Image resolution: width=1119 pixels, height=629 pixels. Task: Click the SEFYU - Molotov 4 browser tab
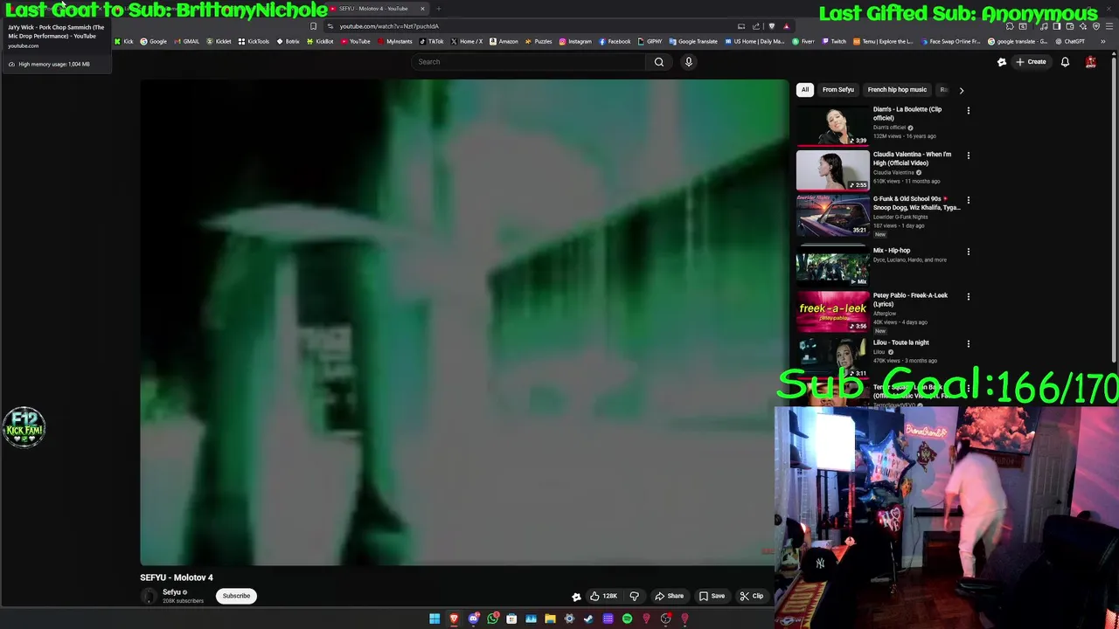click(376, 9)
